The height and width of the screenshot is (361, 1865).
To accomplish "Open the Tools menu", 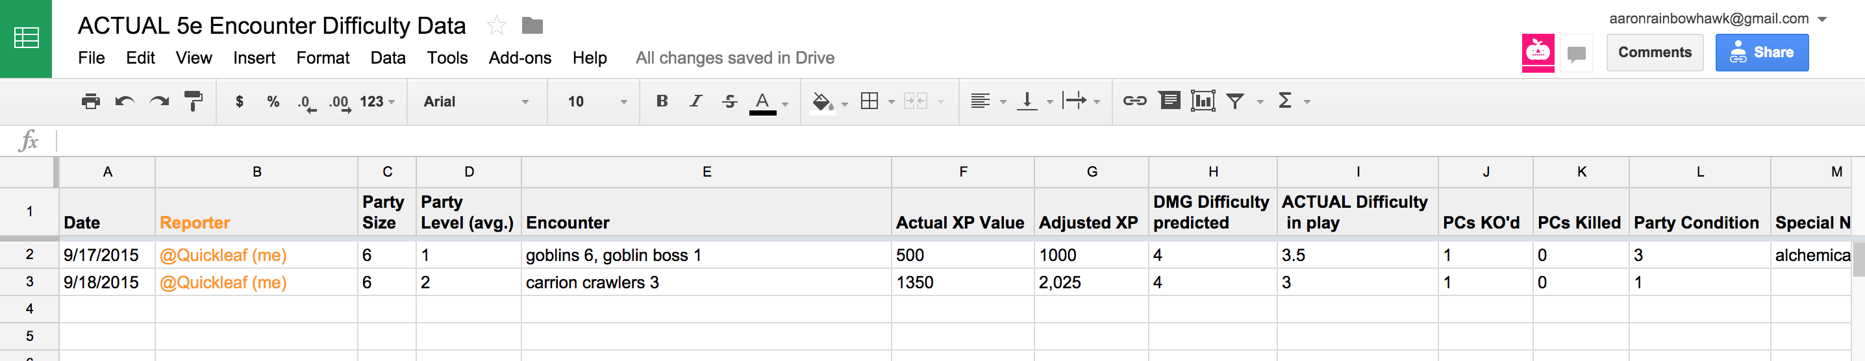I will (x=447, y=58).
